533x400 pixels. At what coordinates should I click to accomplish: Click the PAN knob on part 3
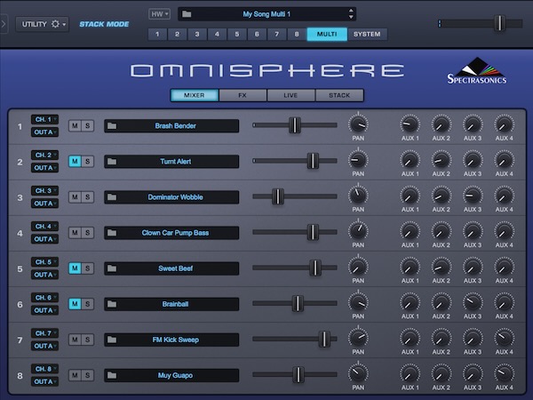pyautogui.click(x=358, y=196)
